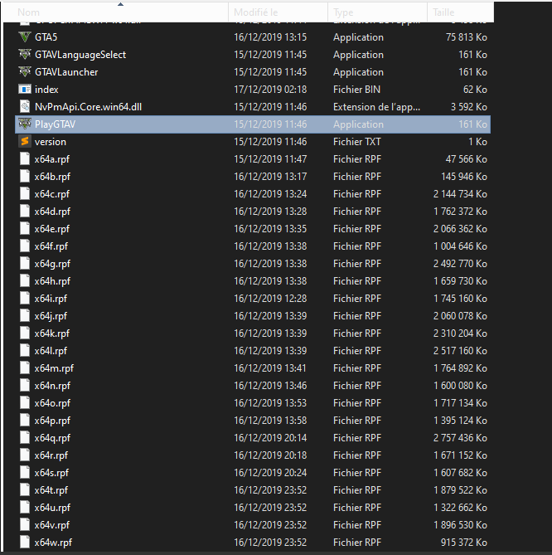Image resolution: width=552 pixels, height=555 pixels.
Task: Click the x64m.rpf file name
Action: point(53,368)
